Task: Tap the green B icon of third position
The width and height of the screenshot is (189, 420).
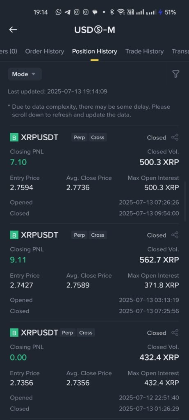Action: [14, 333]
